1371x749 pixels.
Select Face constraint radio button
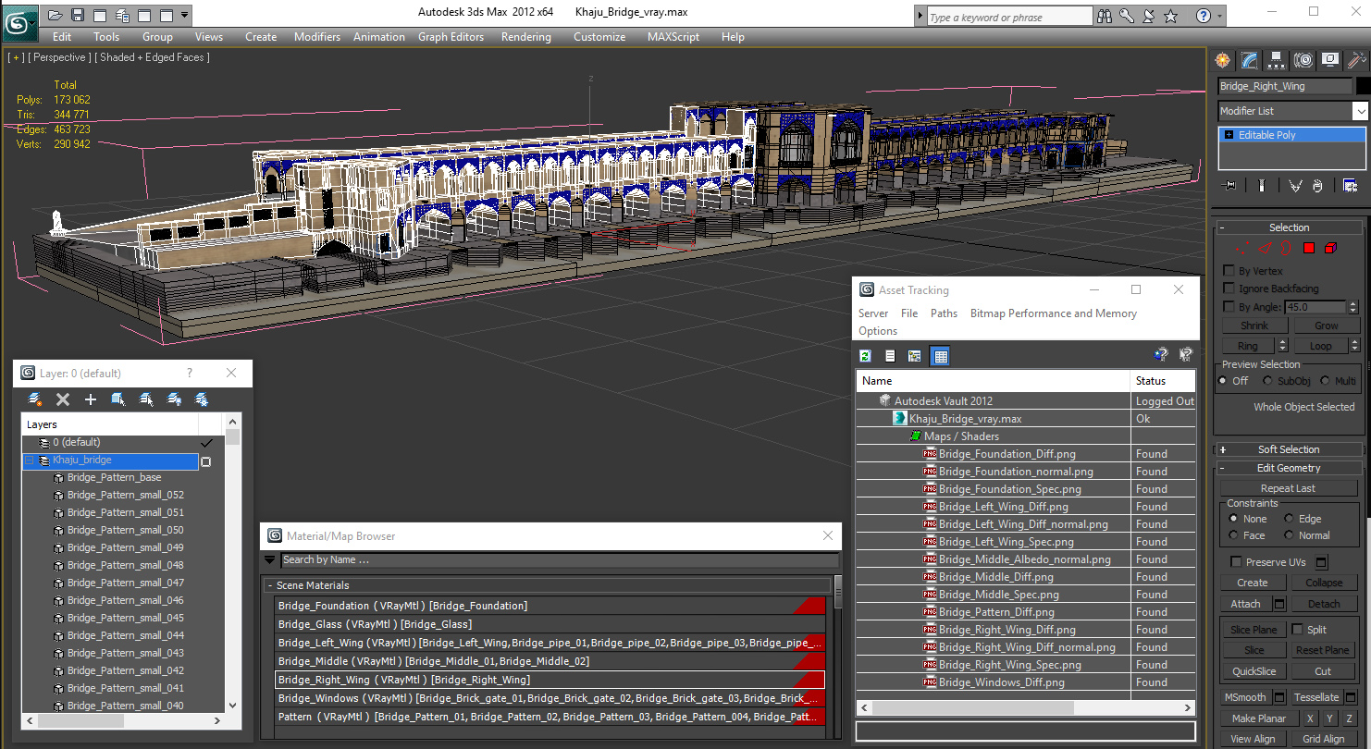click(x=1233, y=535)
